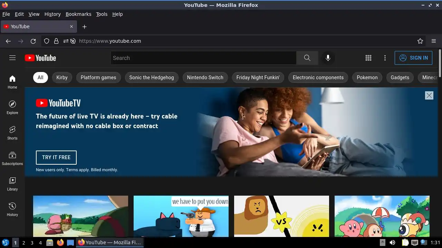Start voice search with the microphone
Viewport: 442px width, 248px height.
[x=328, y=58]
